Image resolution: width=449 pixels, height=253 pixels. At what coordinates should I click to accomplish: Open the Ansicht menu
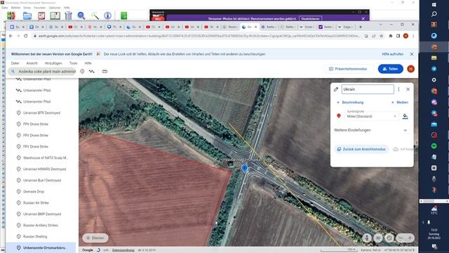coord(32,63)
